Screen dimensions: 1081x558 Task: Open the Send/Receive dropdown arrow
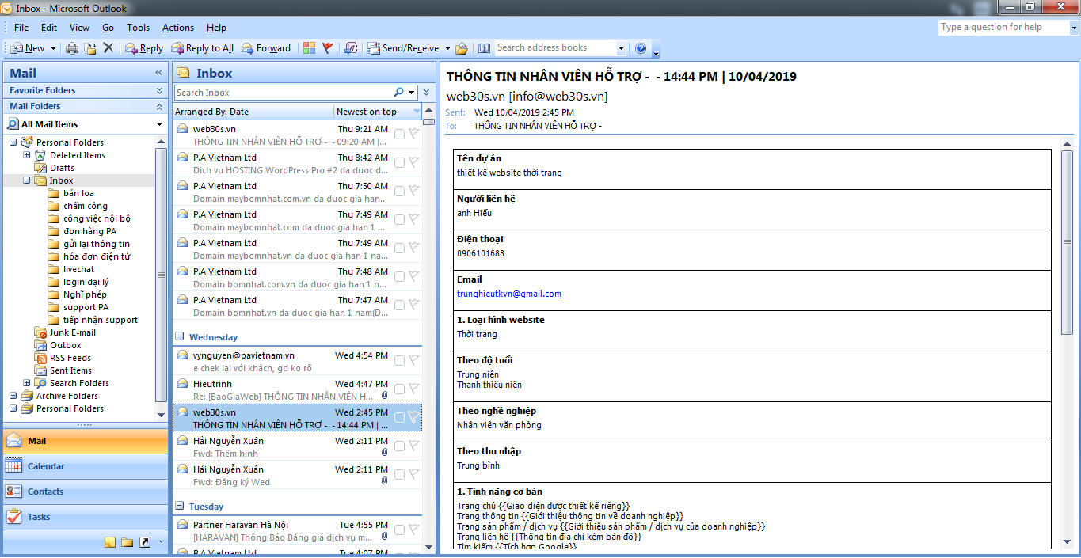(x=447, y=48)
